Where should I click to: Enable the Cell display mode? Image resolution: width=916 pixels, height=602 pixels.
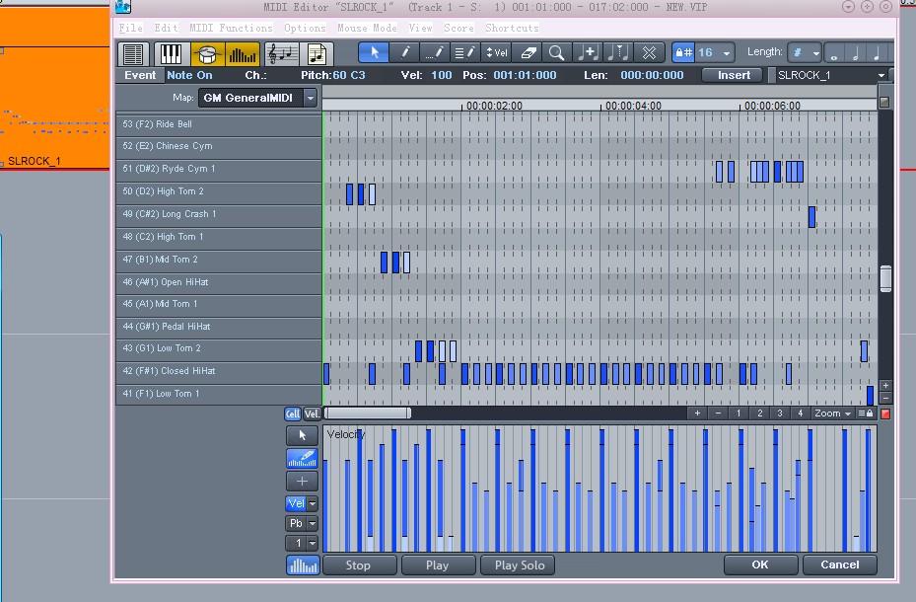(x=293, y=414)
